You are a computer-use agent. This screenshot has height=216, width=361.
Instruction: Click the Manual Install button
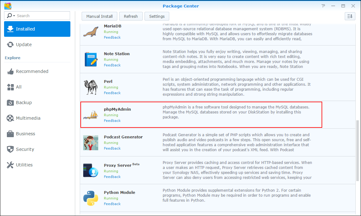(99, 16)
